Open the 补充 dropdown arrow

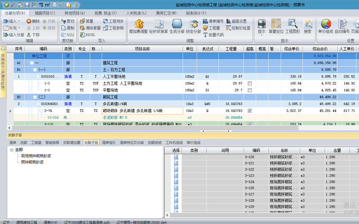click(x=19, y=28)
